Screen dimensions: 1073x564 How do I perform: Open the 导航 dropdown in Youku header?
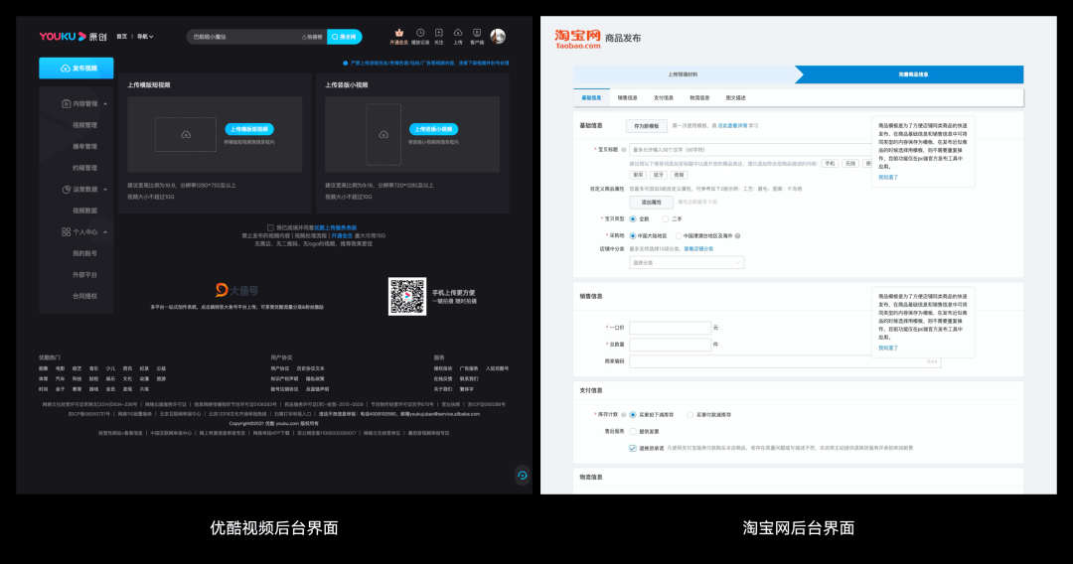(145, 37)
